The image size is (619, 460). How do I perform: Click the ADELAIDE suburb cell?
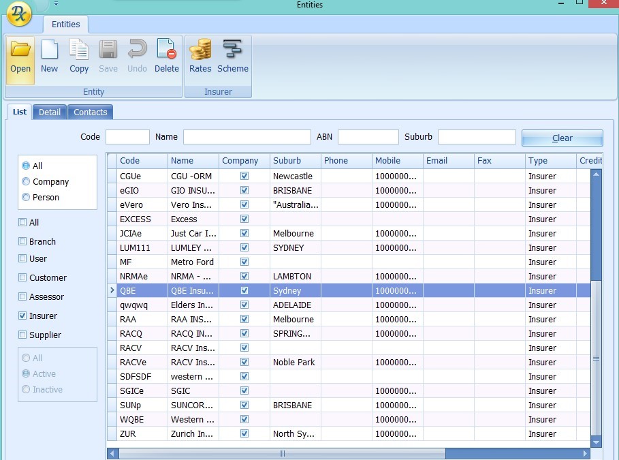pos(296,305)
